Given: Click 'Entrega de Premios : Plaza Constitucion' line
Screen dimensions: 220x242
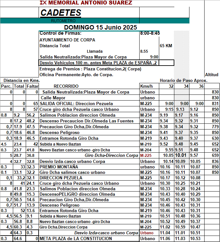Looking at the screenshot, I should tap(90, 69).
